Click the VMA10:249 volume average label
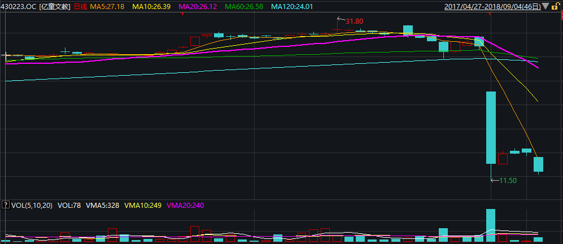This screenshot has height=244, width=563. point(142,205)
